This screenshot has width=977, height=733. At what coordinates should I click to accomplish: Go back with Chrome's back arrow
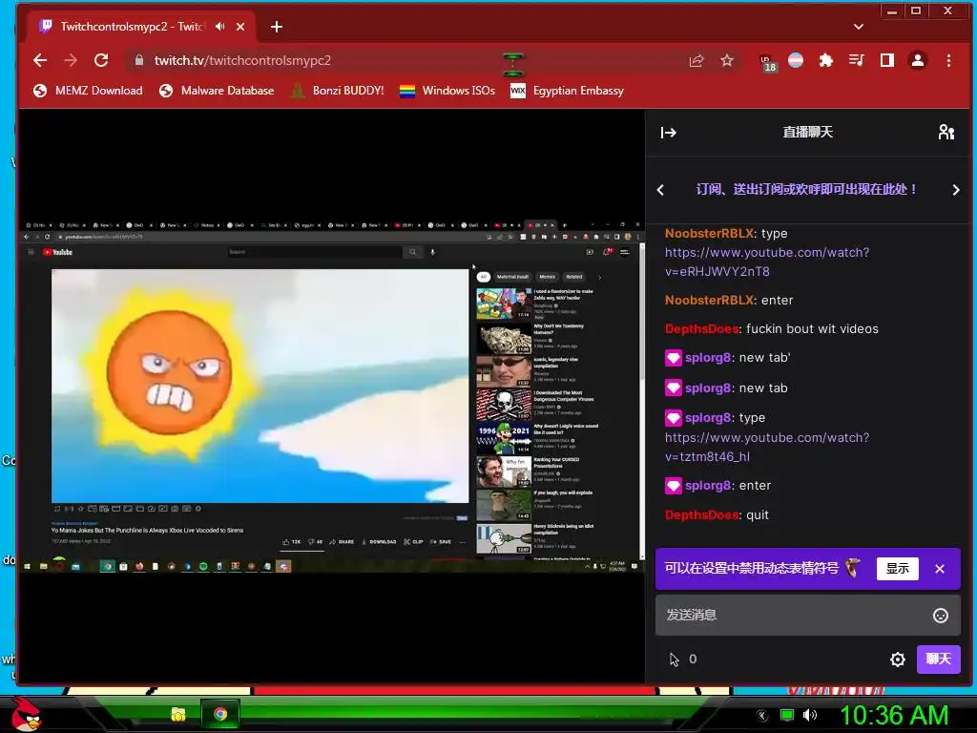[x=40, y=60]
